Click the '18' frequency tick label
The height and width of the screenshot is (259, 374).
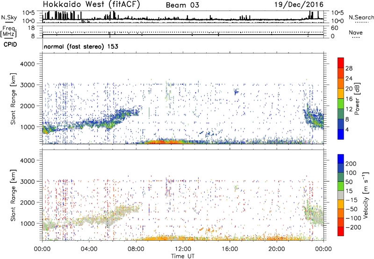tap(31, 28)
